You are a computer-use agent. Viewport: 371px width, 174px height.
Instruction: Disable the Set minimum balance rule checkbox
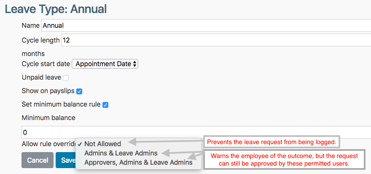pyautogui.click(x=105, y=104)
